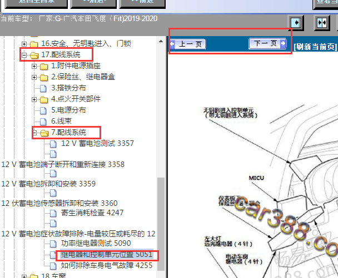This screenshot has width=338, height=278.
Task: Open 功率继电器测试 5090
Action: 96,244
